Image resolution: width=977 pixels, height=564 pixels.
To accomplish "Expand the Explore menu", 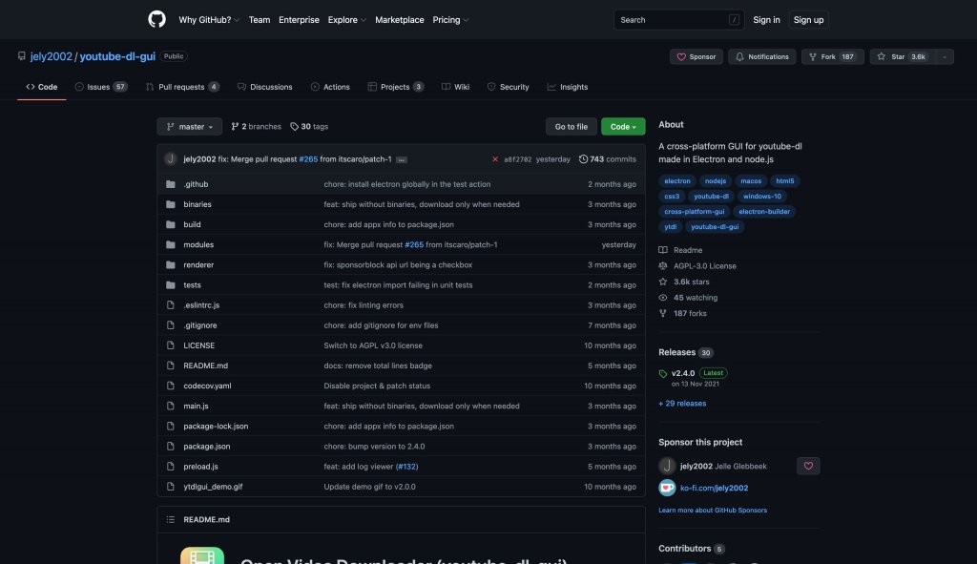I will pyautogui.click(x=347, y=20).
